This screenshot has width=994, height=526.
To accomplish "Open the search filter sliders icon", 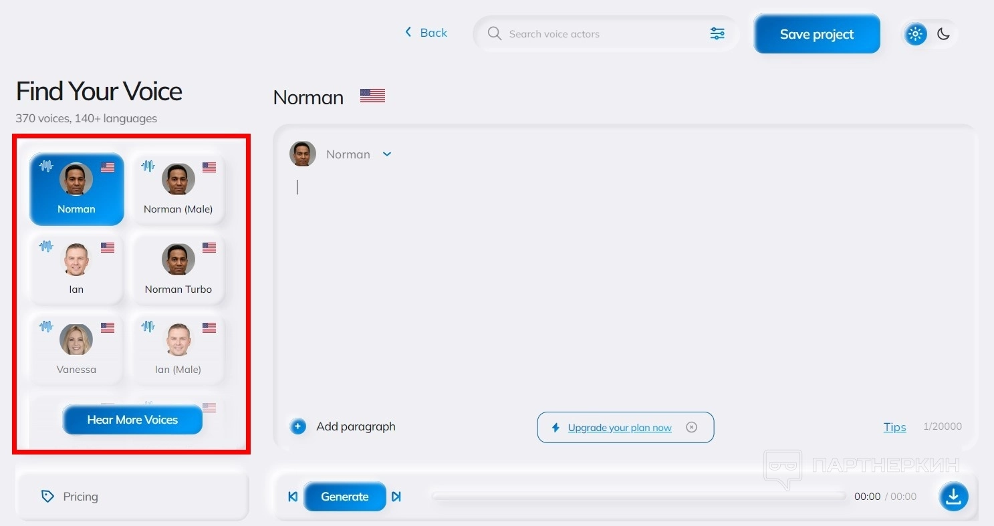I will pos(717,33).
